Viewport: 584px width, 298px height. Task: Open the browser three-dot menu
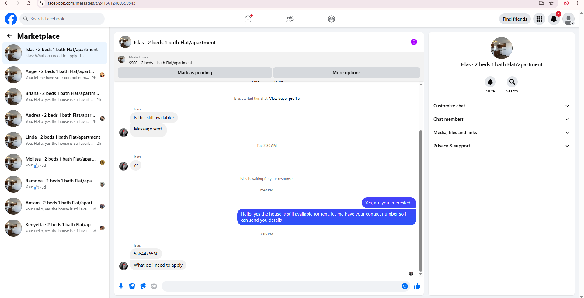tap(577, 3)
